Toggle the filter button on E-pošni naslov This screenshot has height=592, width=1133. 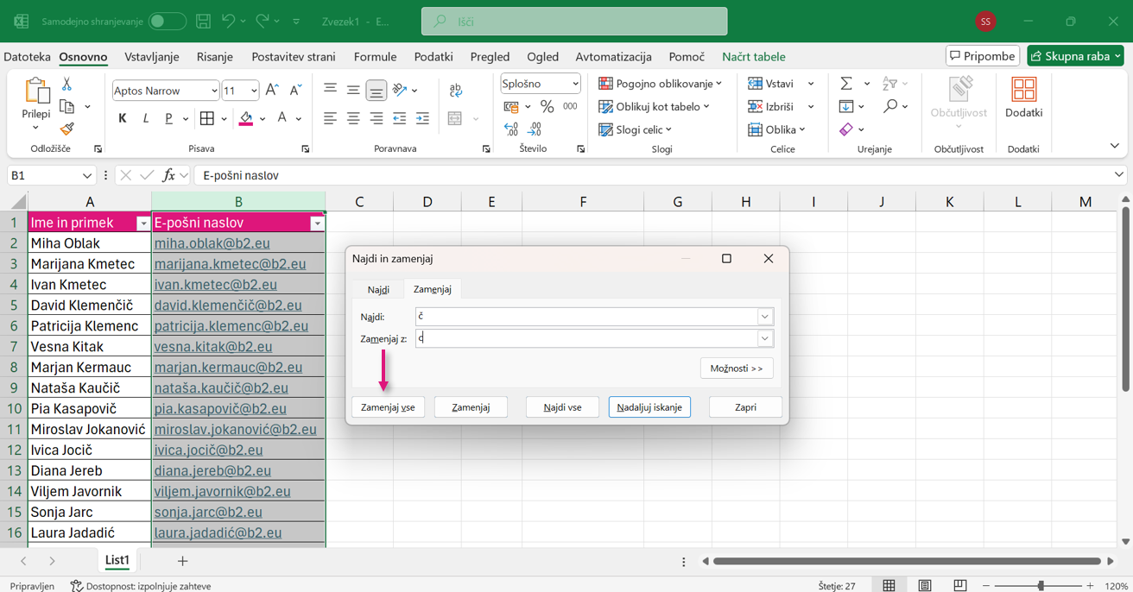pyautogui.click(x=317, y=224)
